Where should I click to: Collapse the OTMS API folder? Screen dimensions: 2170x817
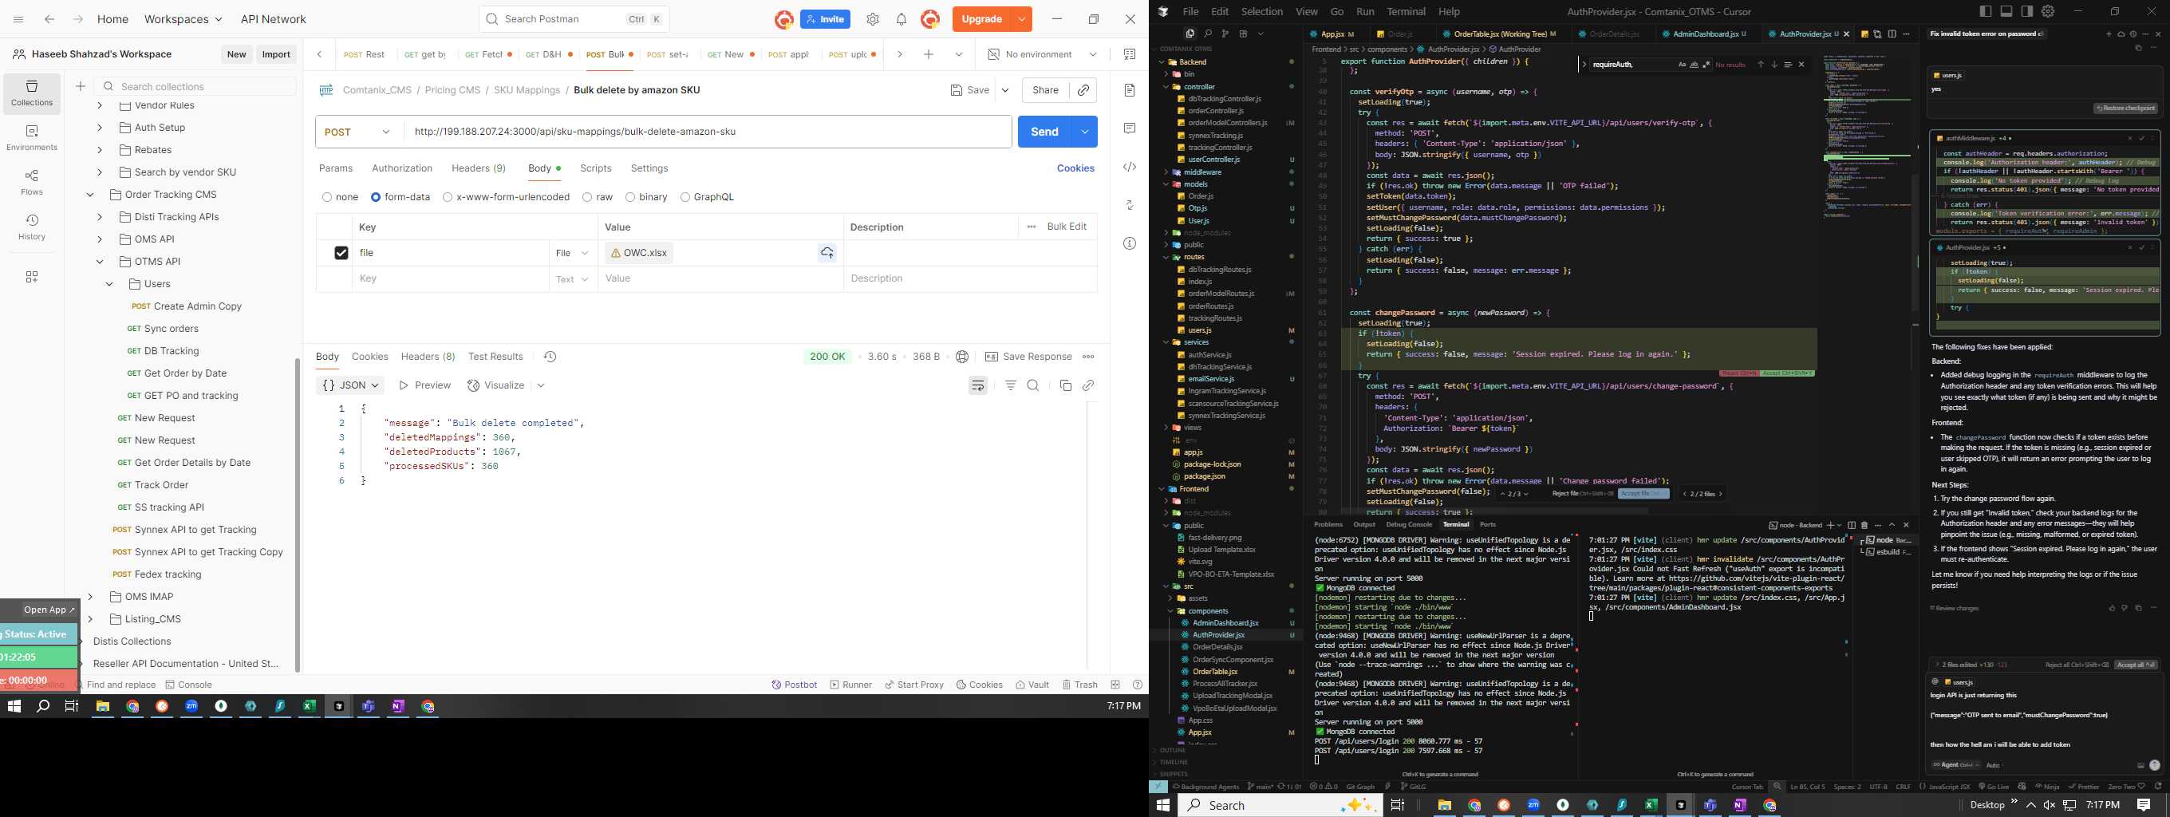pos(100,262)
